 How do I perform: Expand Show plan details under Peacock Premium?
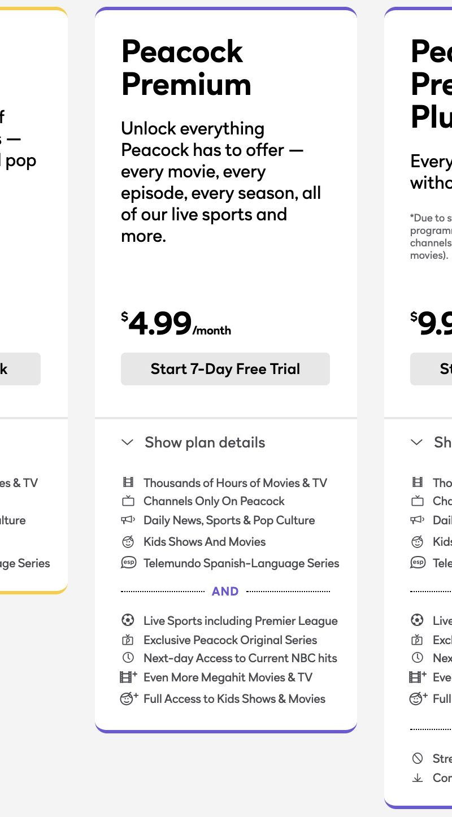(x=205, y=442)
